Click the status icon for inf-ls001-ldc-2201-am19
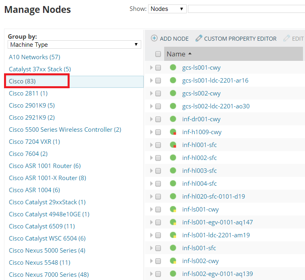This screenshot has height=280, width=305. pos(173,235)
